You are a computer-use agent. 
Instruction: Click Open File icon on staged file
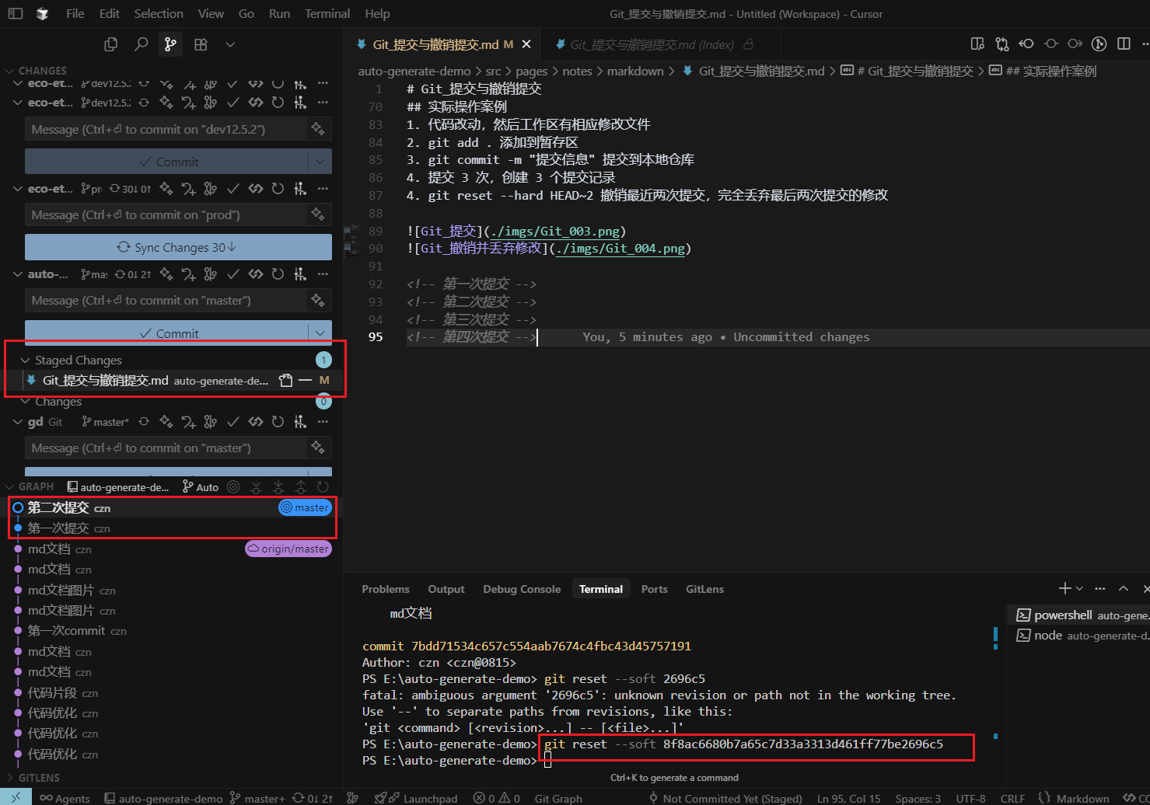(x=285, y=380)
